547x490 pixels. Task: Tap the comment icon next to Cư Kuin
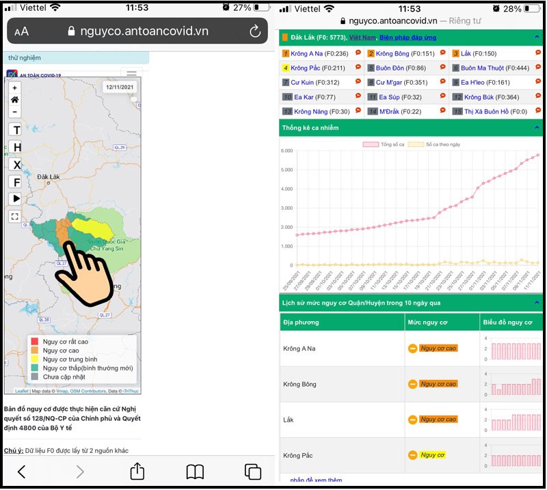tap(358, 81)
